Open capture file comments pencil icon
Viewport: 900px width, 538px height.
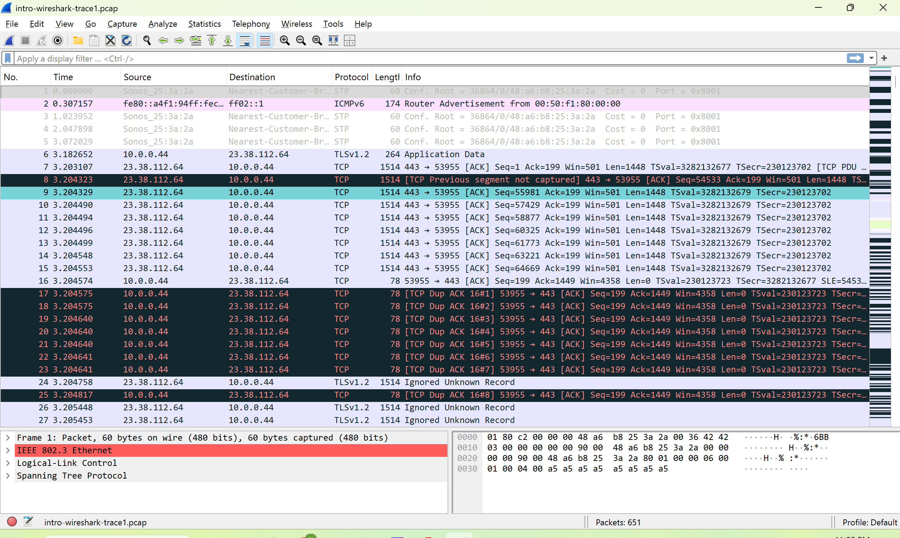point(28,522)
